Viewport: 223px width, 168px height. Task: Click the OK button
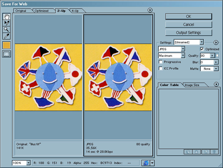point(188,17)
